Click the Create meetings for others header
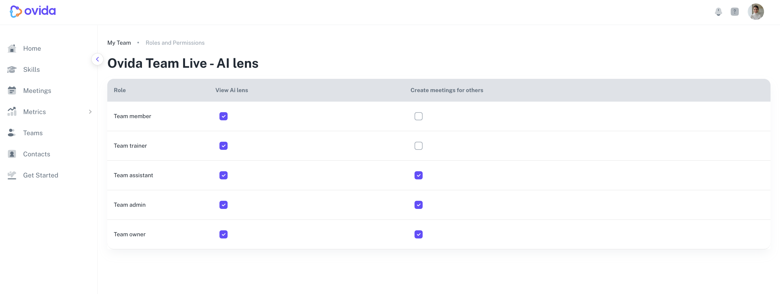The image size is (780, 294). 446,90
